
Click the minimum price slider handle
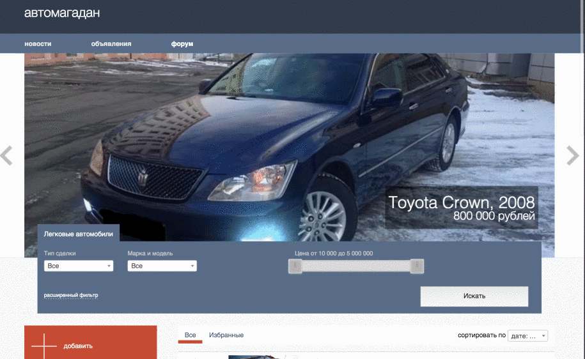[295, 266]
